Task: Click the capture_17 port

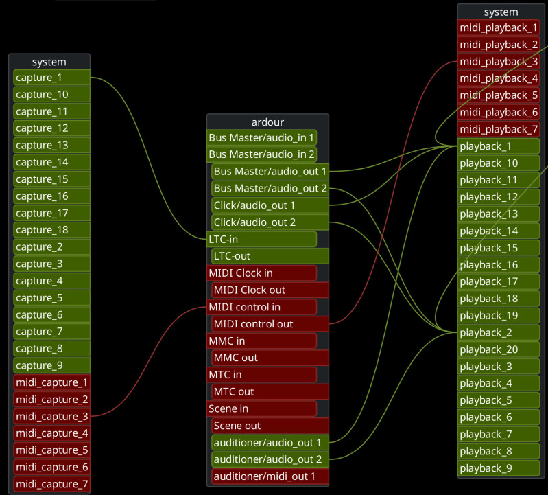Action: [x=51, y=213]
